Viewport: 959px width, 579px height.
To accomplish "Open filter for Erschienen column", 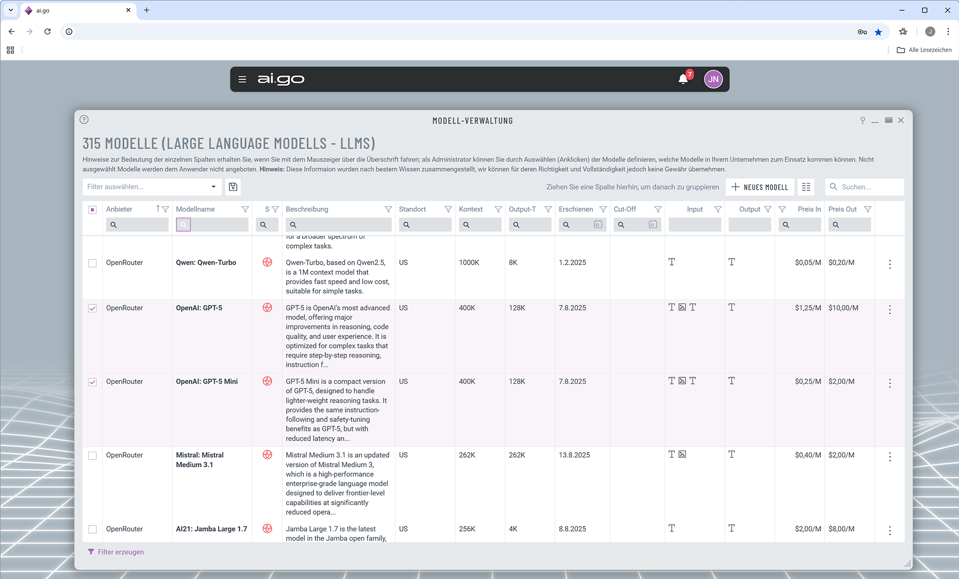I will coord(603,209).
